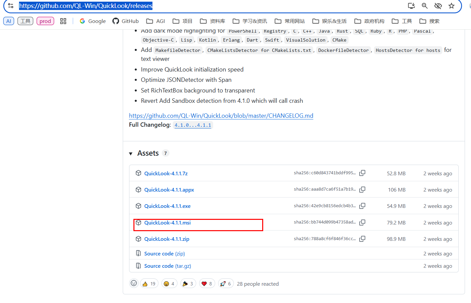The image size is (471, 303).
Task: Click the zoom magnifier icon in address bar
Action: (425, 6)
